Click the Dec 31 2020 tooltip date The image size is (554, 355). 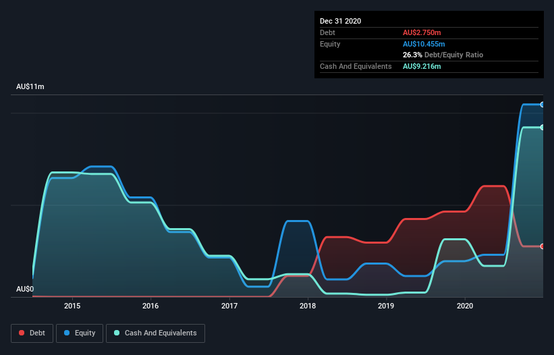click(341, 21)
